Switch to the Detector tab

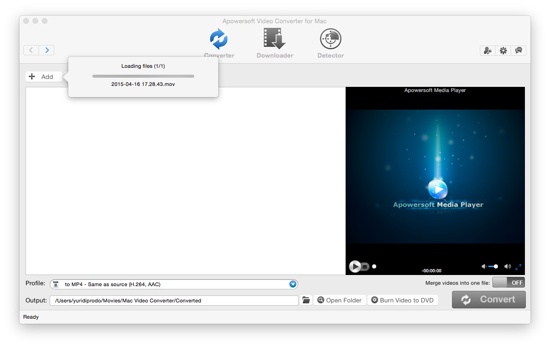click(x=330, y=44)
